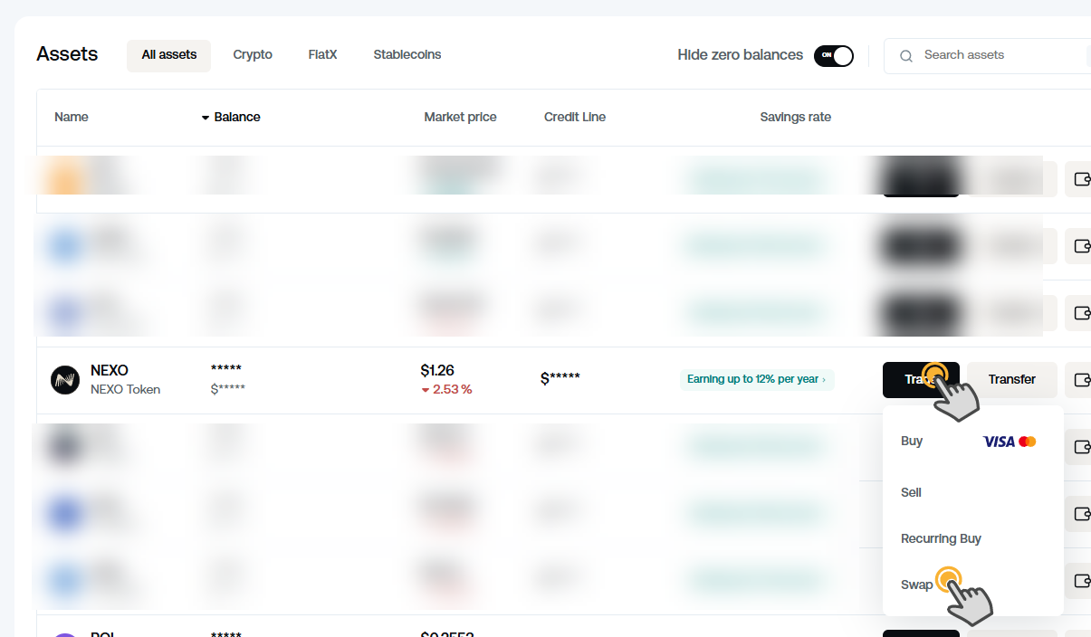Click the Balance column sort arrow
The height and width of the screenshot is (637, 1091).
click(205, 117)
